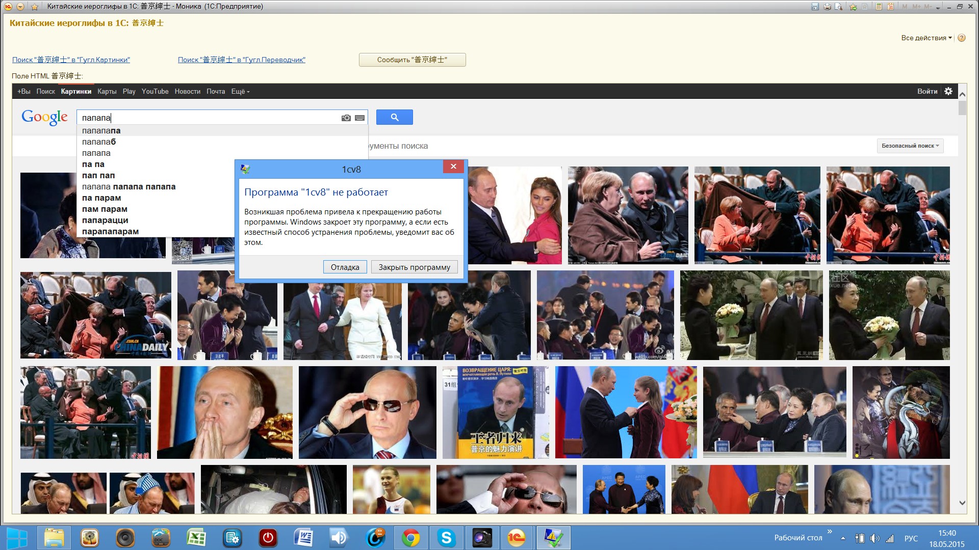Select 'Картинки' in the Google top bar
The width and height of the screenshot is (979, 550).
coord(76,92)
